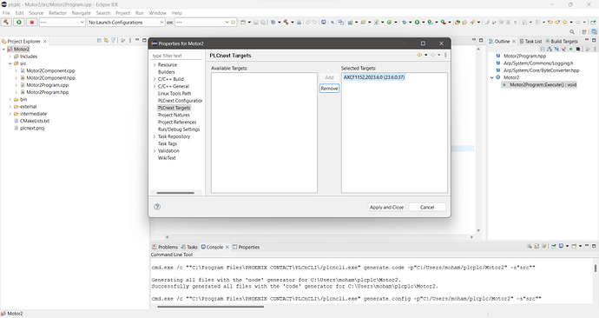Open the Project menu
The image size is (599, 318).
coord(122,13)
